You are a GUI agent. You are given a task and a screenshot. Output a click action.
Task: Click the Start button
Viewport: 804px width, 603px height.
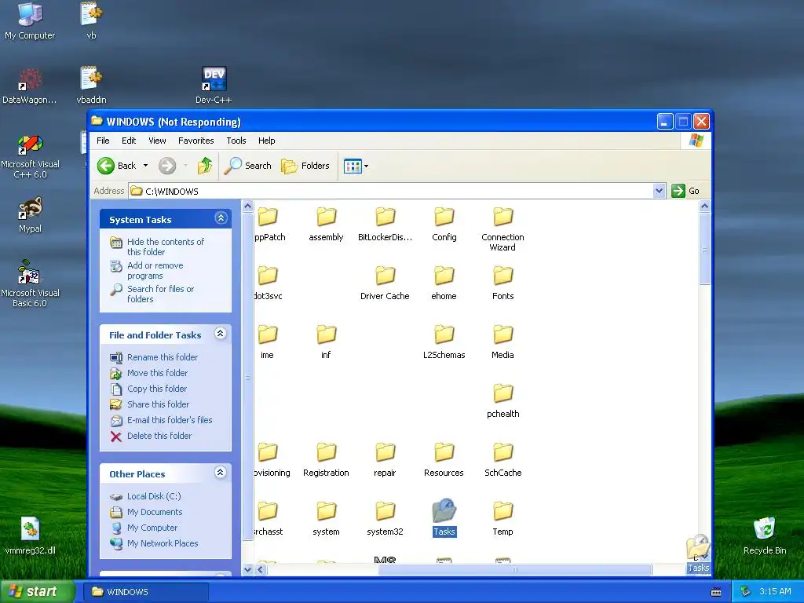(x=38, y=591)
